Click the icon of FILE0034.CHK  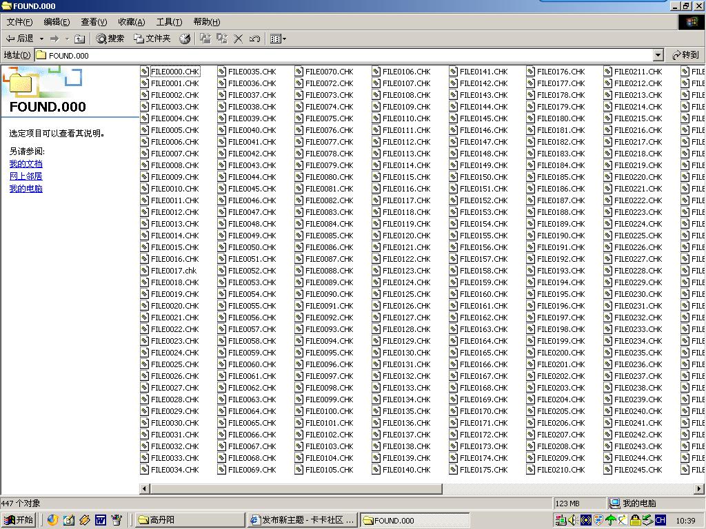coord(144,470)
